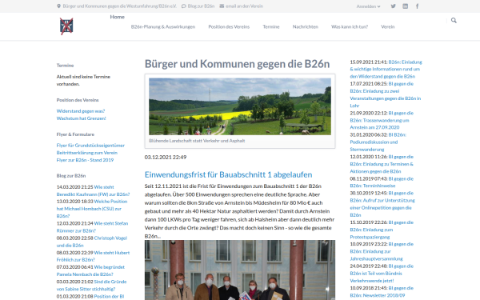Viewport: 480px width, 300px height.
Task: Open blog post Wie steht Stefan Rümmer
Action: (92, 227)
